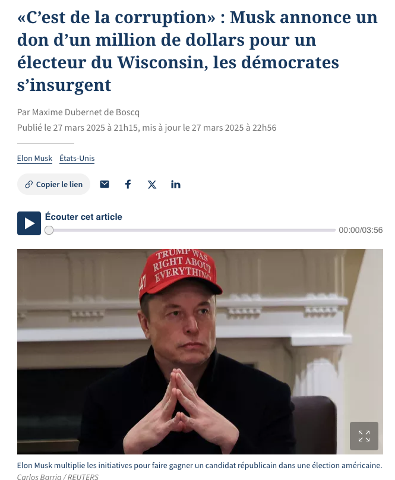Share the article via email icon
Screen dimensions: 395x480
105,184
